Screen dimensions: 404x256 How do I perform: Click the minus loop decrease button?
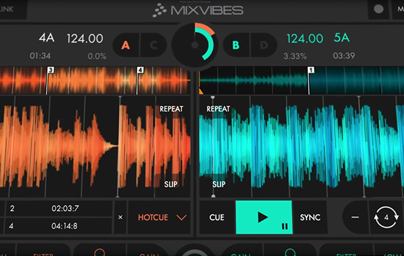coord(355,218)
